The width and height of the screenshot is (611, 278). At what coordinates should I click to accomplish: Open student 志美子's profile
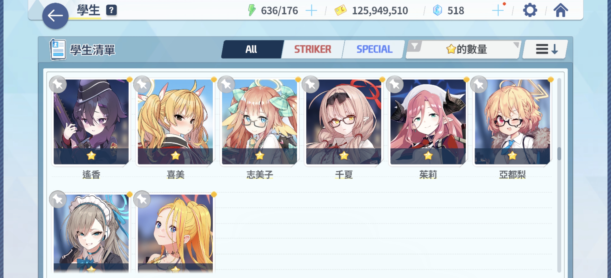coord(259,122)
